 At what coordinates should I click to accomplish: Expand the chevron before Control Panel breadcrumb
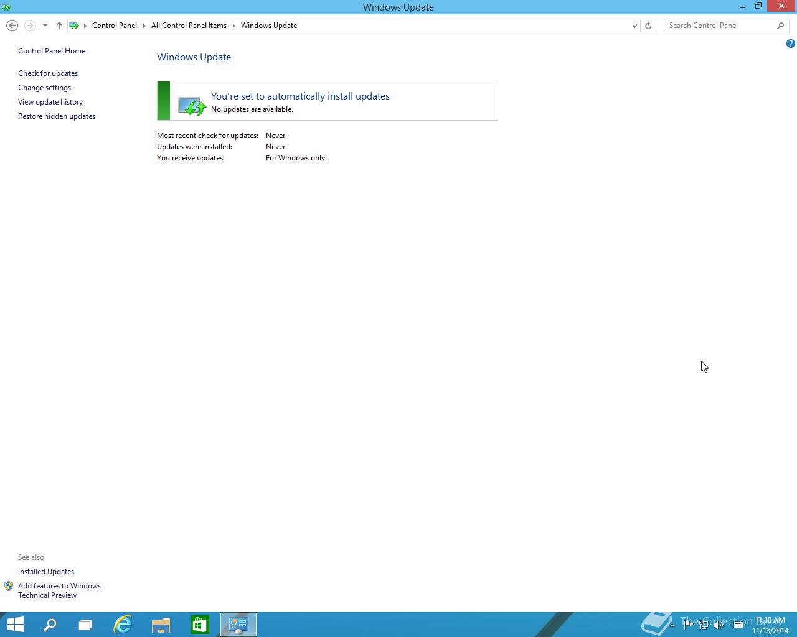[85, 26]
